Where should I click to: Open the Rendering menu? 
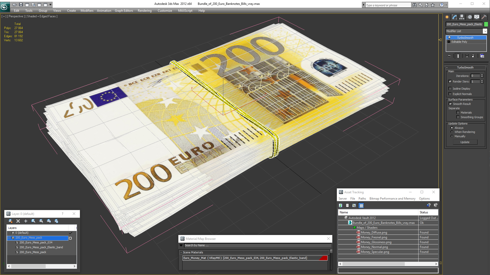pos(145,11)
